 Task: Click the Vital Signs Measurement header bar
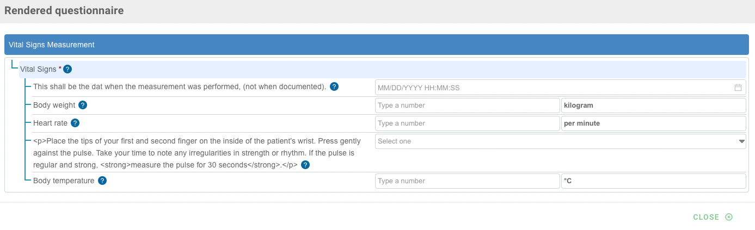tap(376, 45)
